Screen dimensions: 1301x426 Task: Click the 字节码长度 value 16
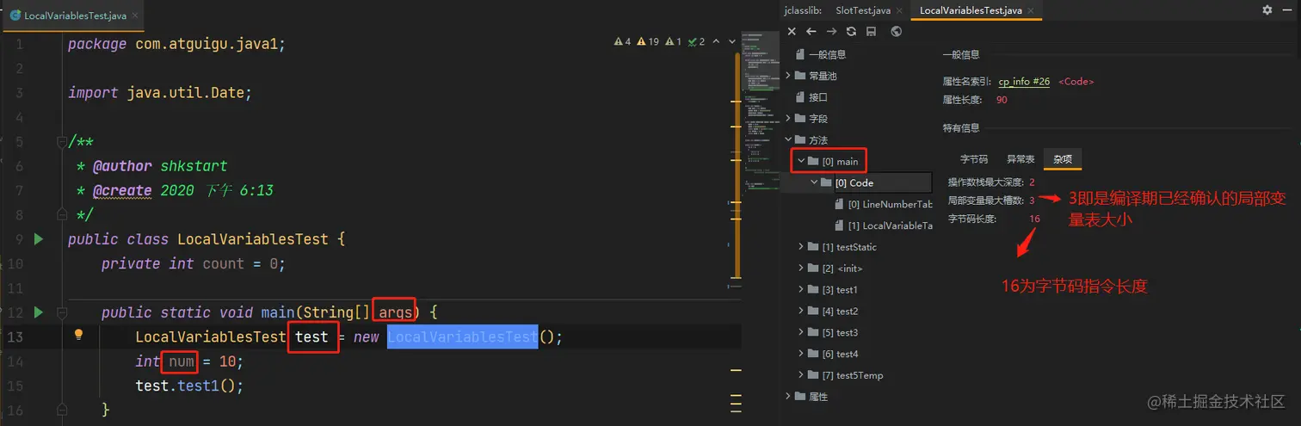coord(1034,219)
